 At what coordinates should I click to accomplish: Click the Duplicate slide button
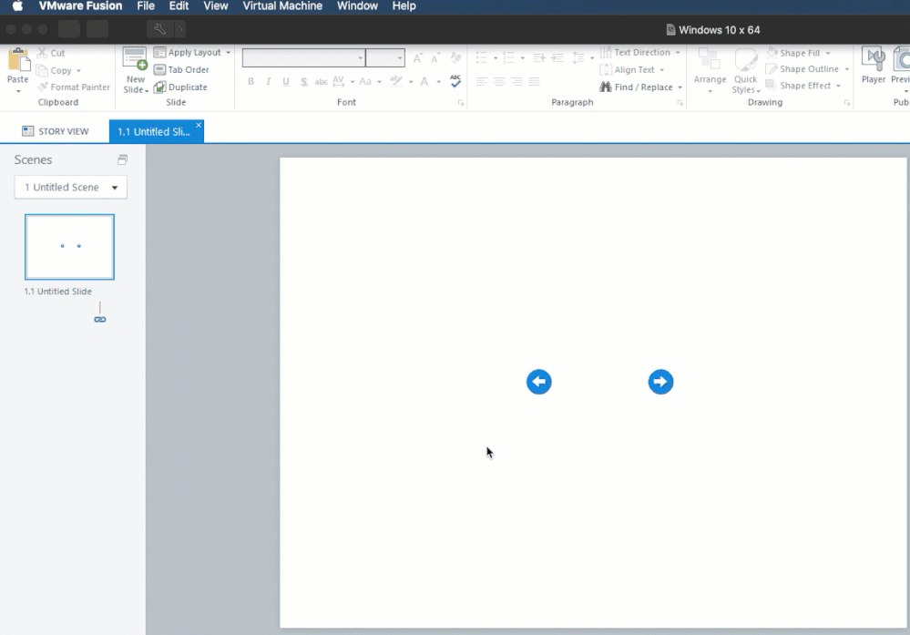pos(181,87)
